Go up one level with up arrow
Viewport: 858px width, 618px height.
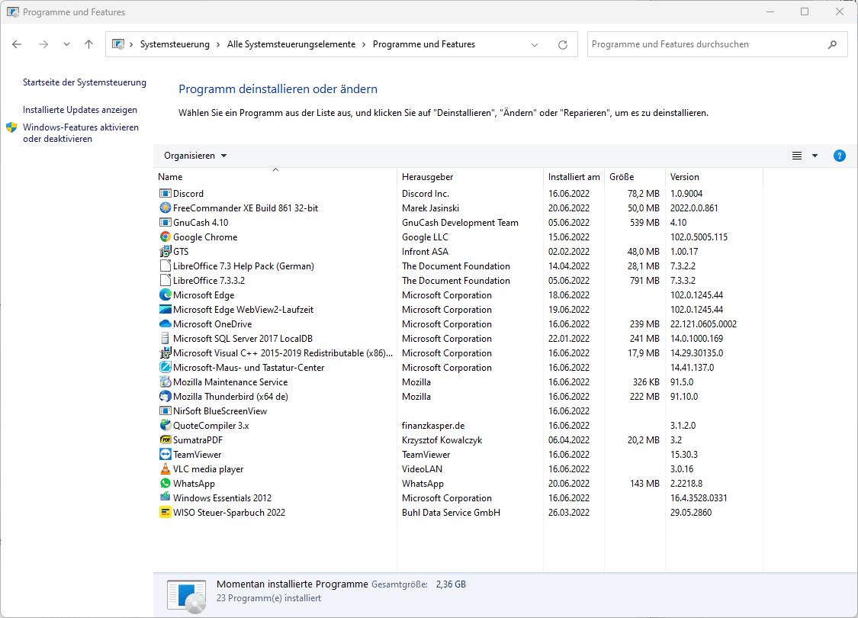point(88,44)
